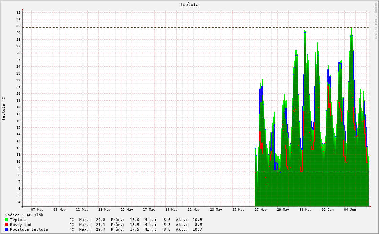
Task: Click the blue Pocitová teplota legend swatch
Action: tap(7, 229)
